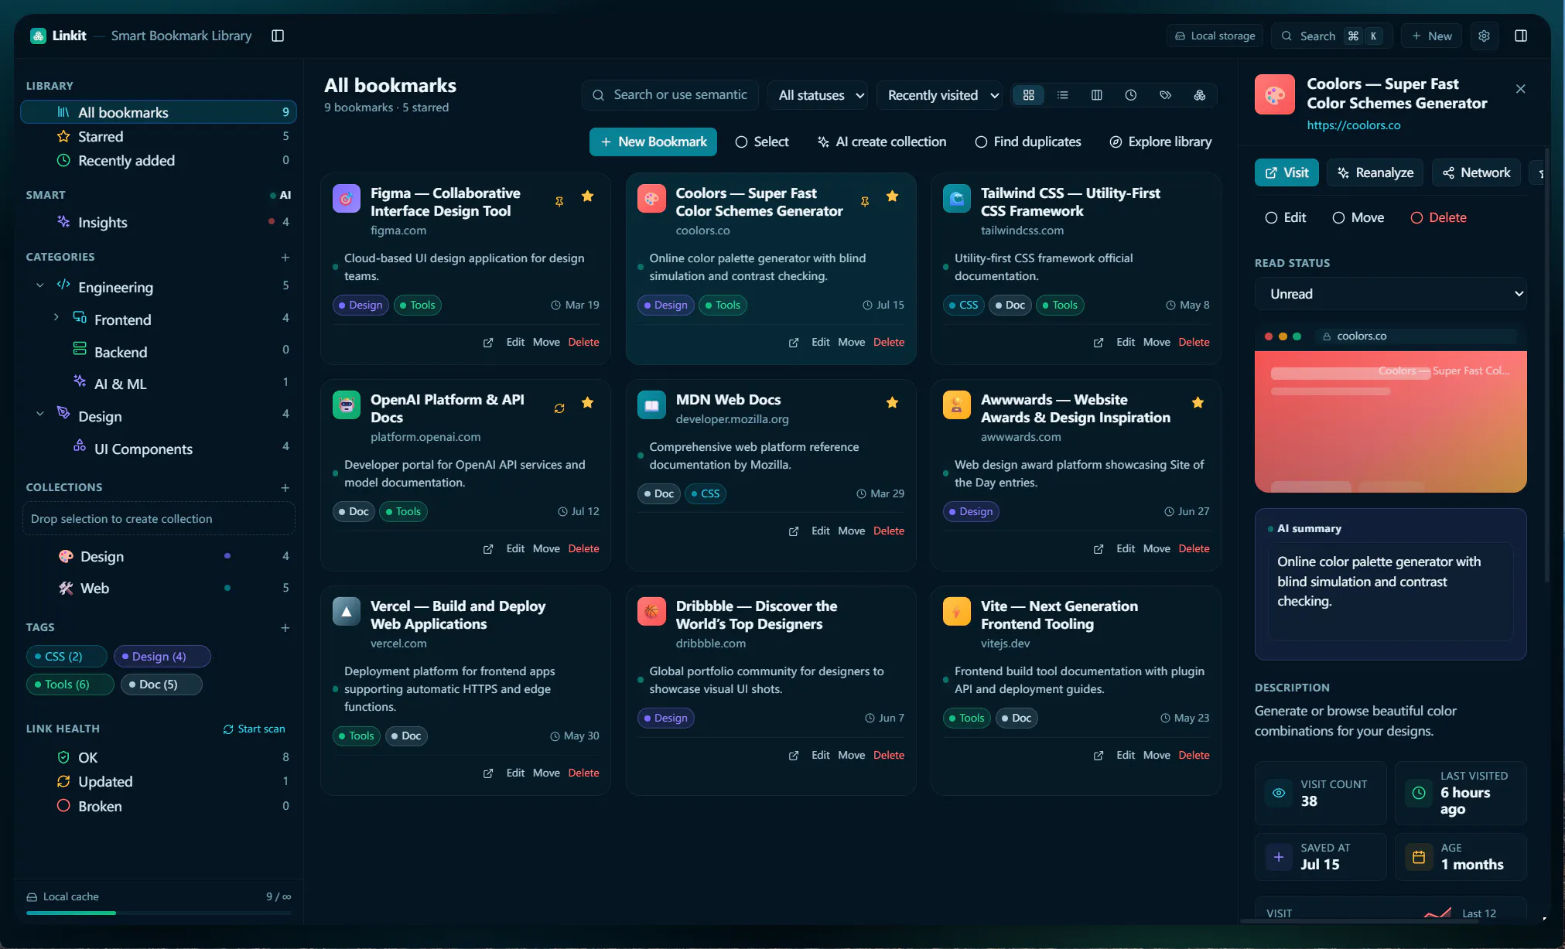
Task: Toggle the right detail panel icon
Action: pyautogui.click(x=1521, y=36)
